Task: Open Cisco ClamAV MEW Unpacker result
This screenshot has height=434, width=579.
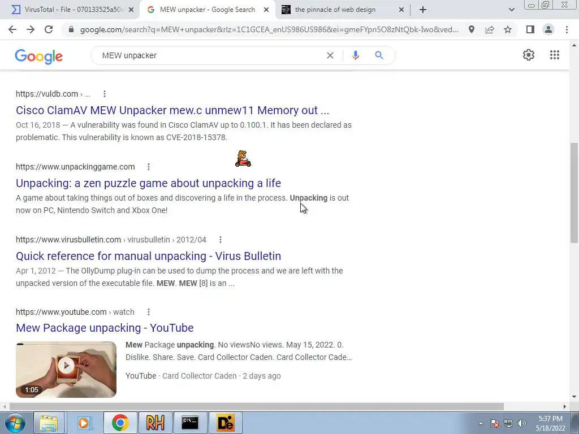Action: [172, 110]
